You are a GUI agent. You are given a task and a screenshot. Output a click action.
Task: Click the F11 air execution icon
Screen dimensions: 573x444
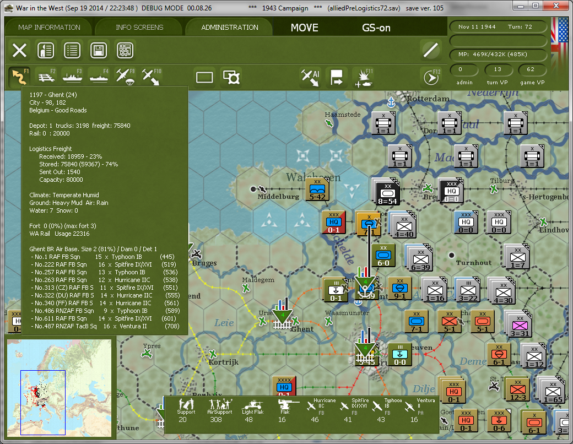click(363, 78)
